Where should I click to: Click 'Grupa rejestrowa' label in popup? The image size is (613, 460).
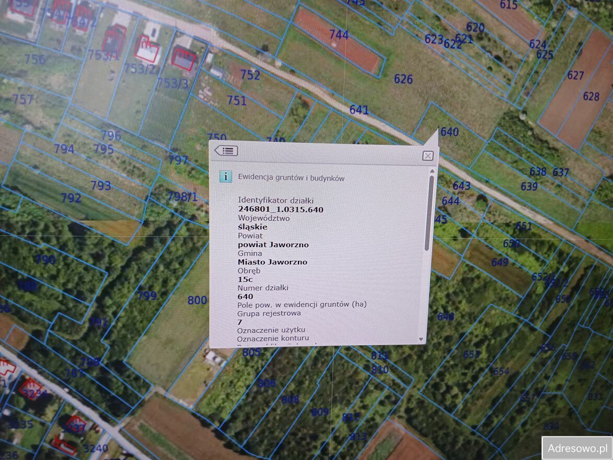(269, 313)
